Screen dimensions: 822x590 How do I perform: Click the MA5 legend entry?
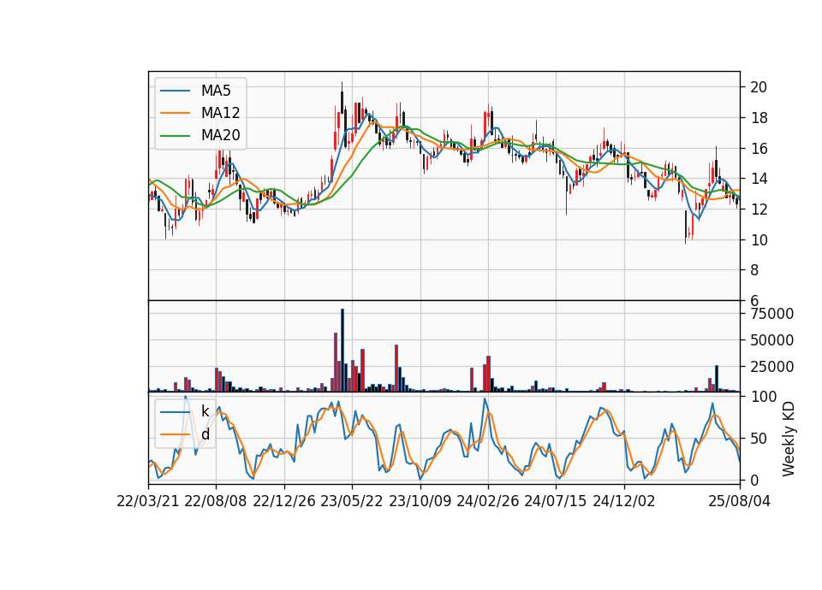[x=200, y=91]
